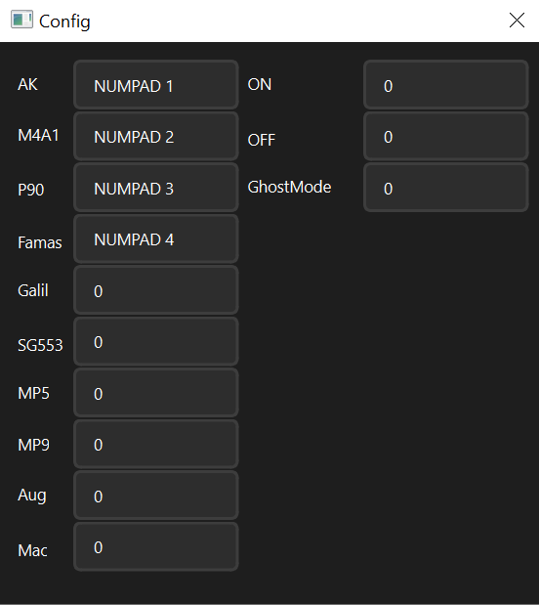Select the OFF keybind field
Image resolution: width=539 pixels, height=605 pixels.
445,136
